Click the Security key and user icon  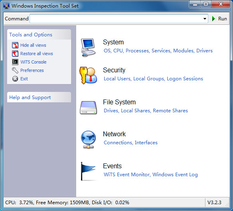point(88,75)
